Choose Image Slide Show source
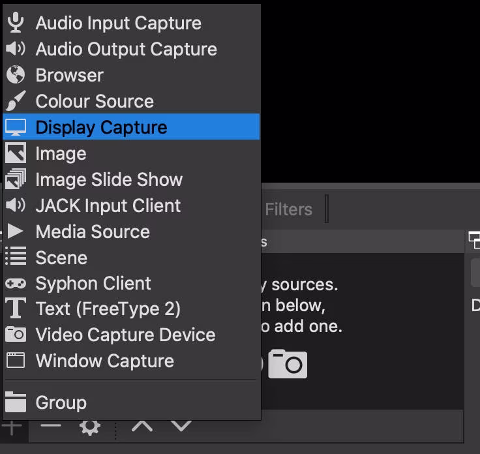 tap(109, 179)
